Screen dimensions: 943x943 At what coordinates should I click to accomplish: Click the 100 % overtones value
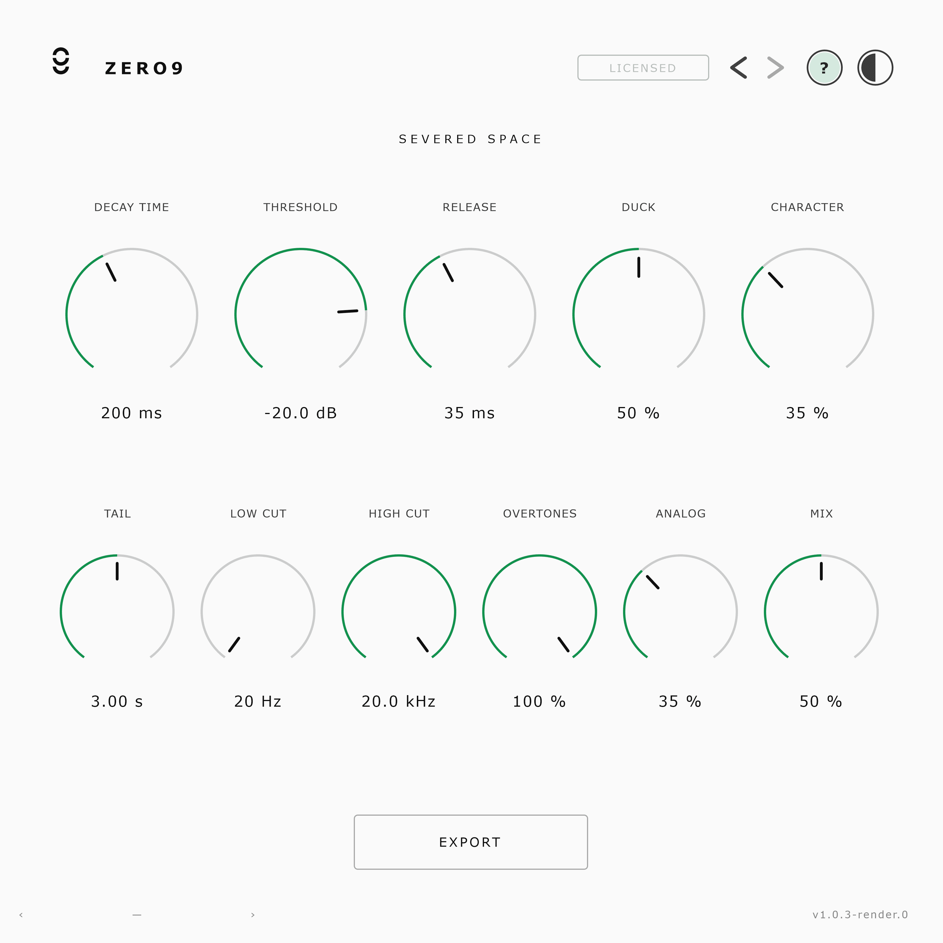(x=539, y=701)
